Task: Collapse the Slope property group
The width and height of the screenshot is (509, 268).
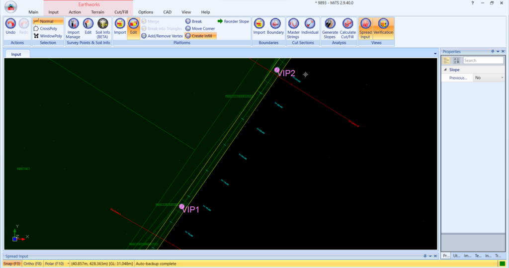Action: tap(445, 70)
